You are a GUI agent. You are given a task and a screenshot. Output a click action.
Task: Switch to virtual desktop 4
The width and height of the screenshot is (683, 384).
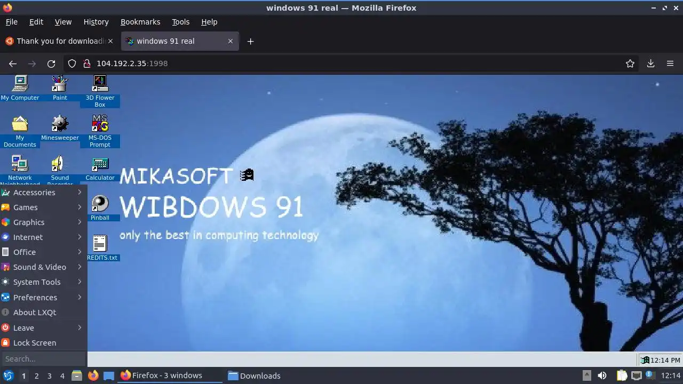click(62, 375)
